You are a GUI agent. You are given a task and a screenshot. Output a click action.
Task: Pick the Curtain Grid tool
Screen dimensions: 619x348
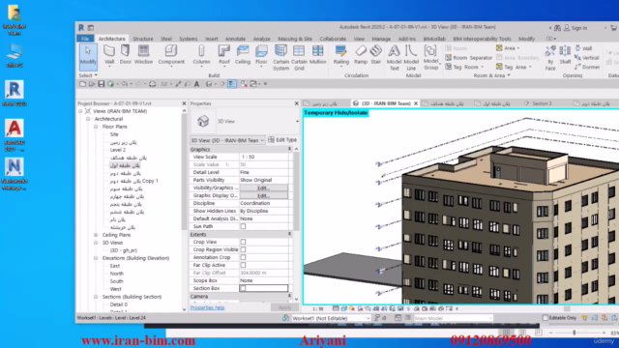tap(299, 58)
